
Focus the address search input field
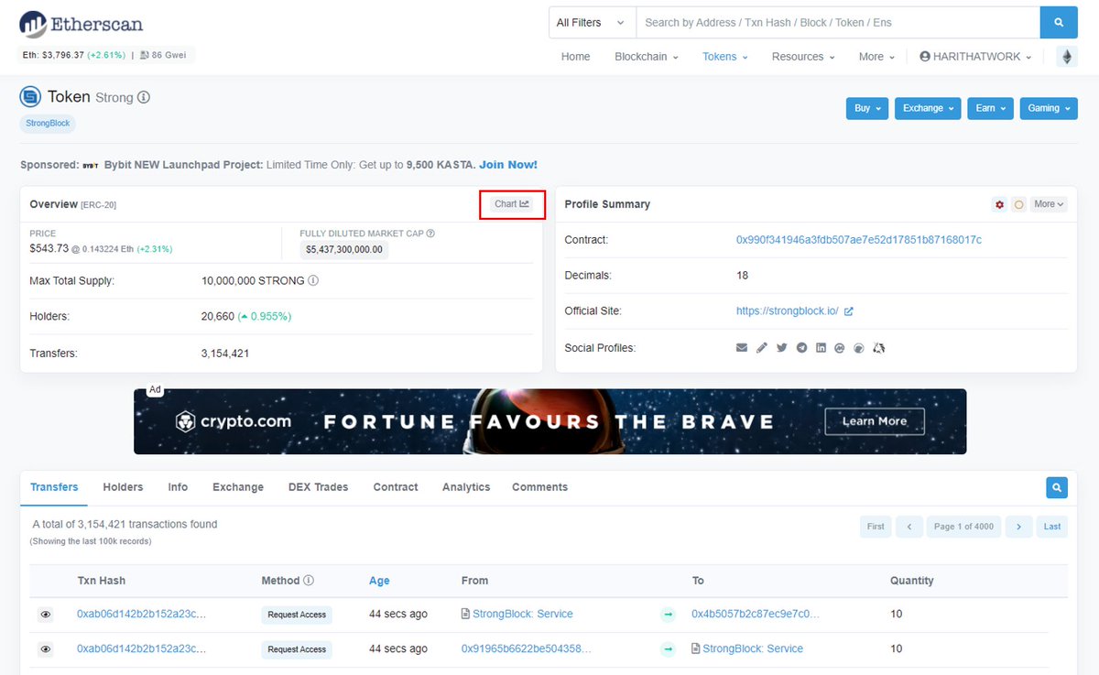[x=838, y=22]
